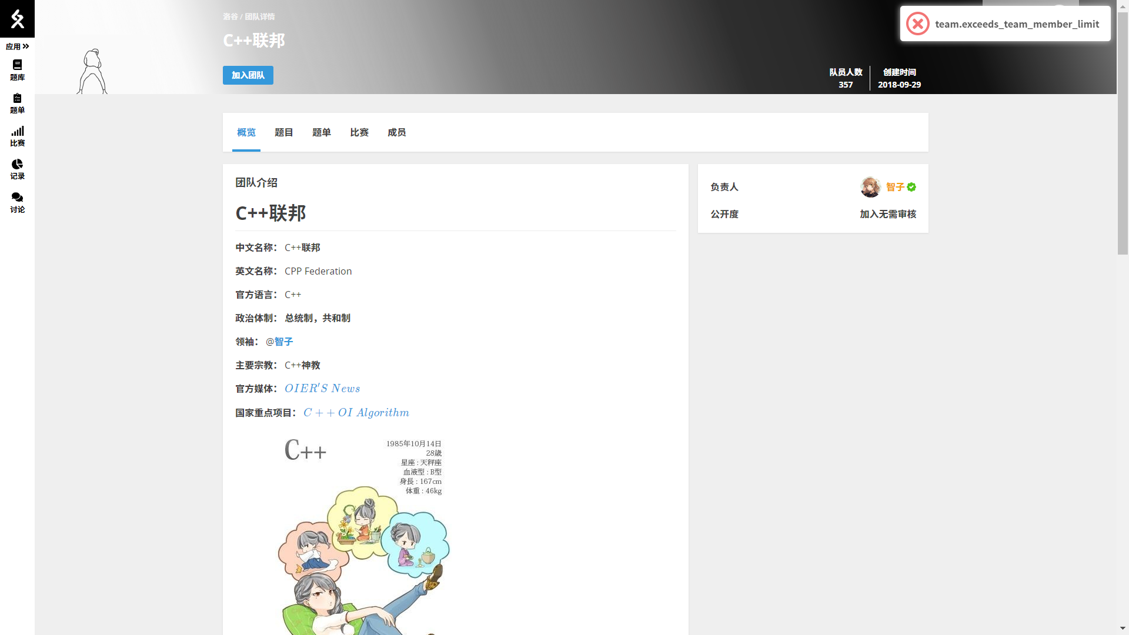
Task: Open the 题库 problem library icon
Action: tap(17, 70)
